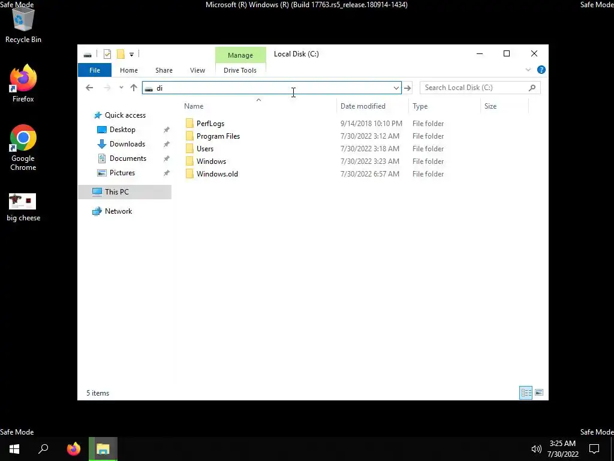Click the Go to arrow button

[407, 88]
